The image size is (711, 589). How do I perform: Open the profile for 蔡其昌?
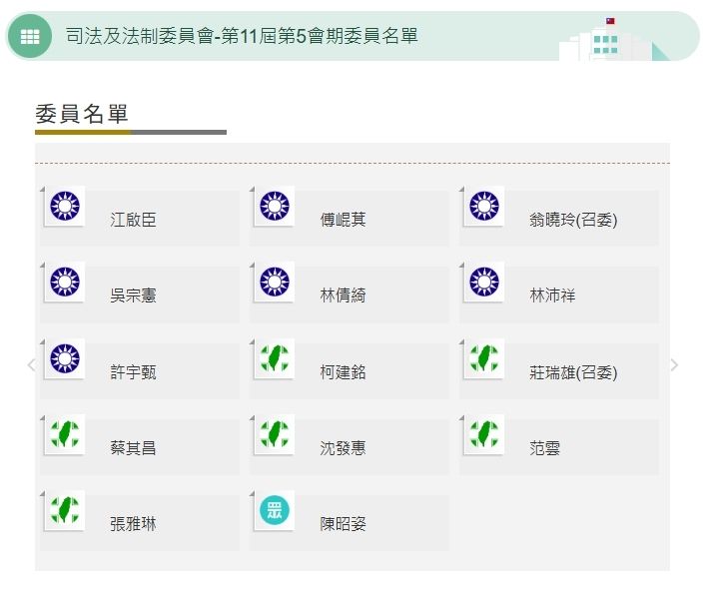pyautogui.click(x=133, y=448)
